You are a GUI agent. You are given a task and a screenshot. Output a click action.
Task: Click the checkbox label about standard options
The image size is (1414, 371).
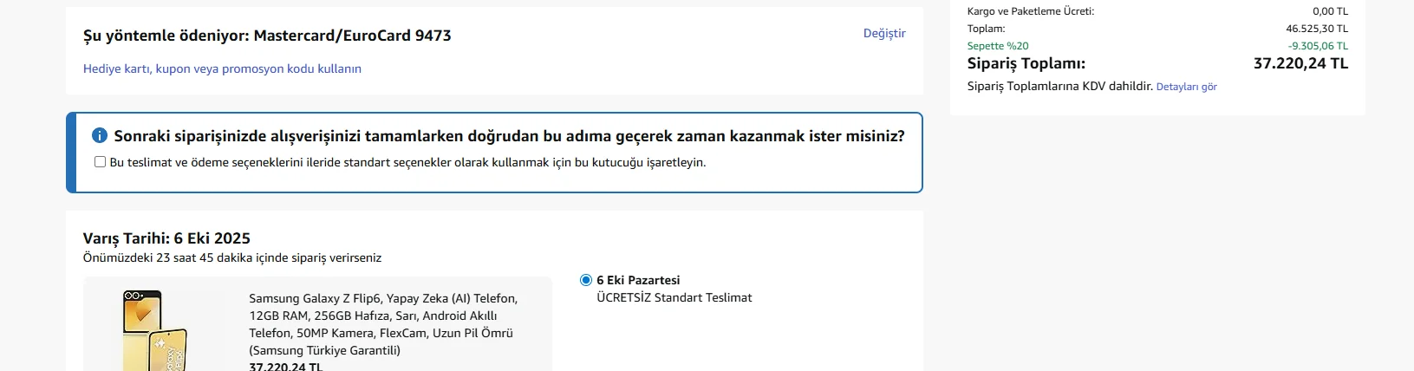pyautogui.click(x=407, y=162)
